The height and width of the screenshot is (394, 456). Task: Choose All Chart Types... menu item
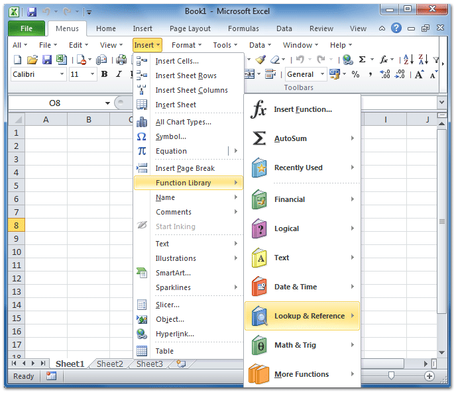point(188,122)
